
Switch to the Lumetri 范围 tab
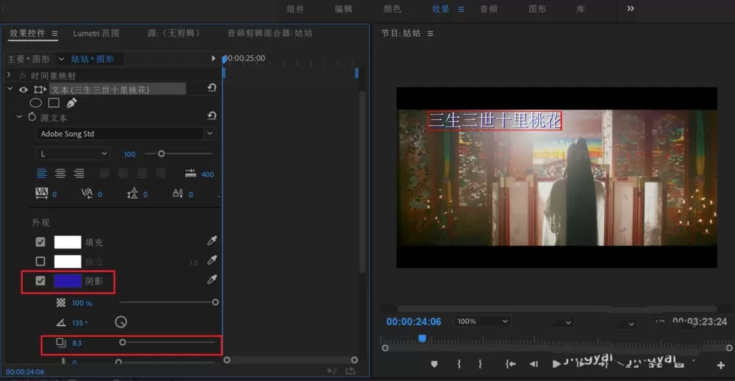[x=96, y=33]
